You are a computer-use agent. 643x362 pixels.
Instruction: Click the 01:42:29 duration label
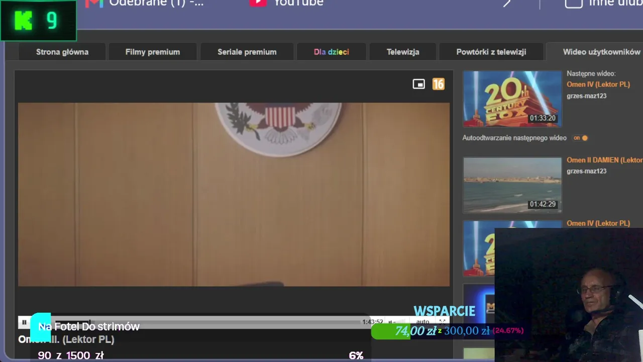click(x=543, y=204)
